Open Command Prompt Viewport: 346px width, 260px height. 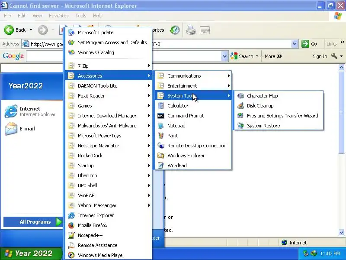193,116
